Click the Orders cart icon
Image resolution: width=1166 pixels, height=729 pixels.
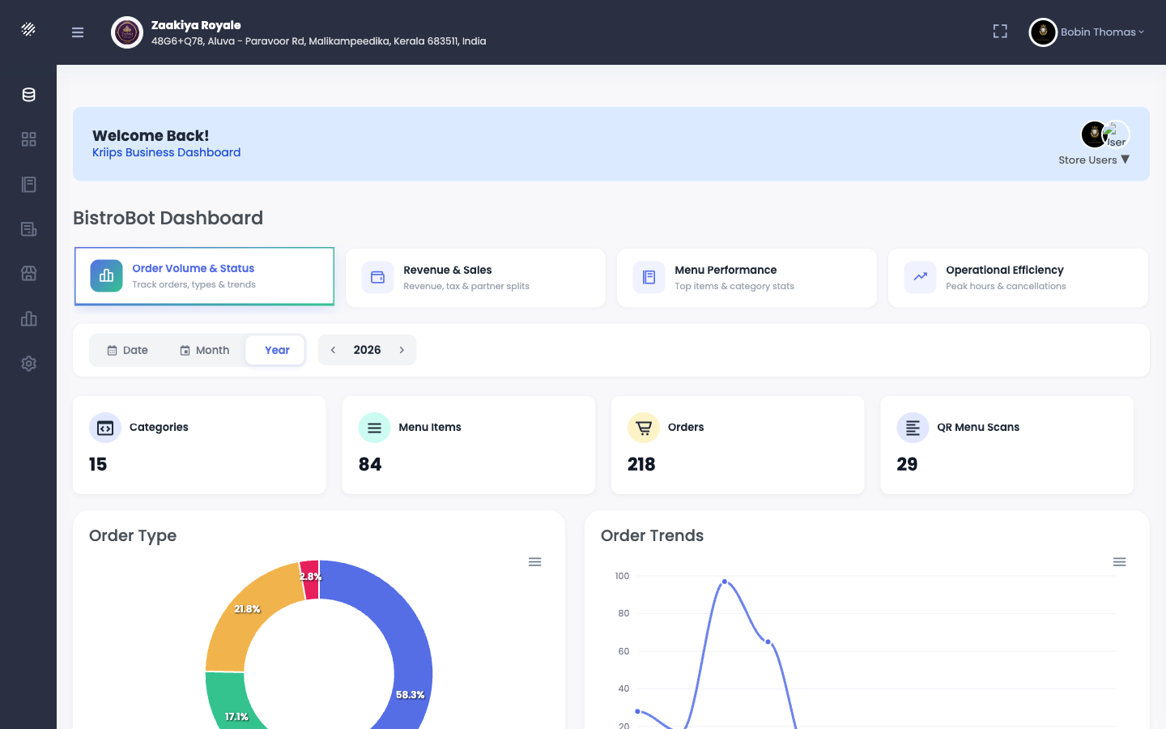[644, 428]
